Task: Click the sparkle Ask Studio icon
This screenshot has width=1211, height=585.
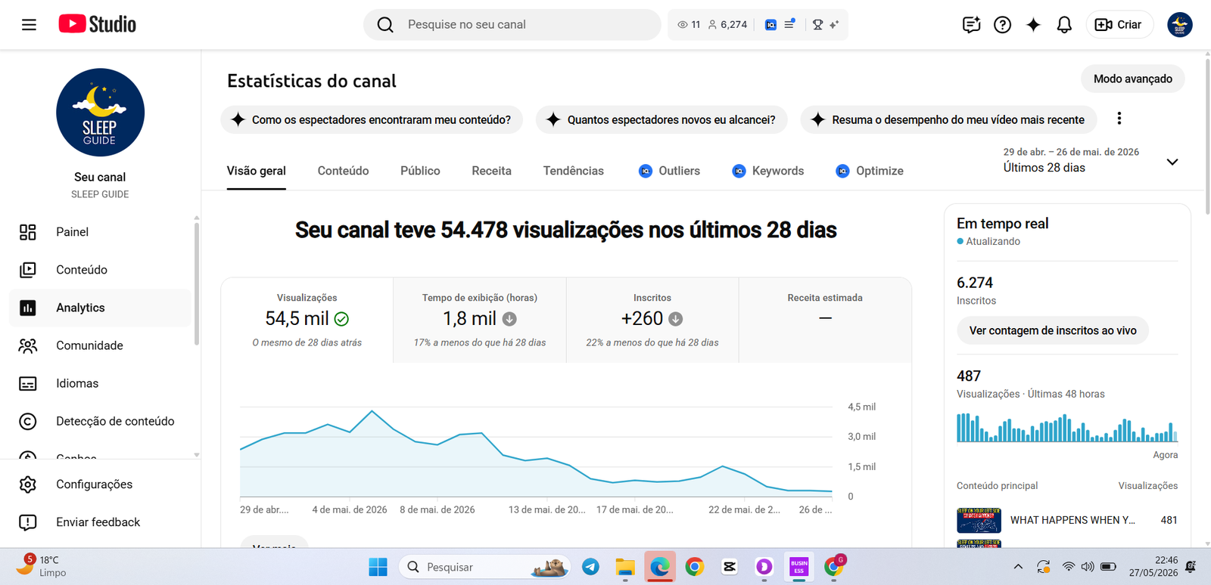Action: point(1033,25)
